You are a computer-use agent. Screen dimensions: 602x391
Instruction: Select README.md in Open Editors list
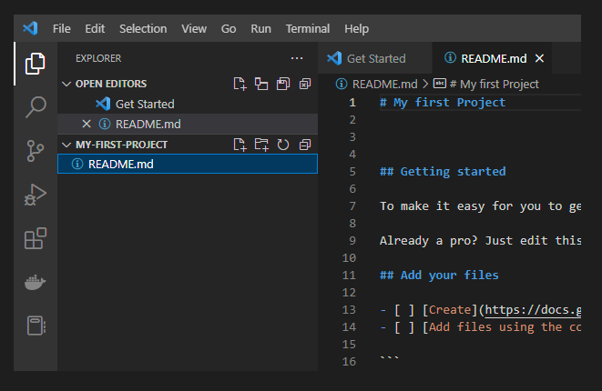point(188,124)
